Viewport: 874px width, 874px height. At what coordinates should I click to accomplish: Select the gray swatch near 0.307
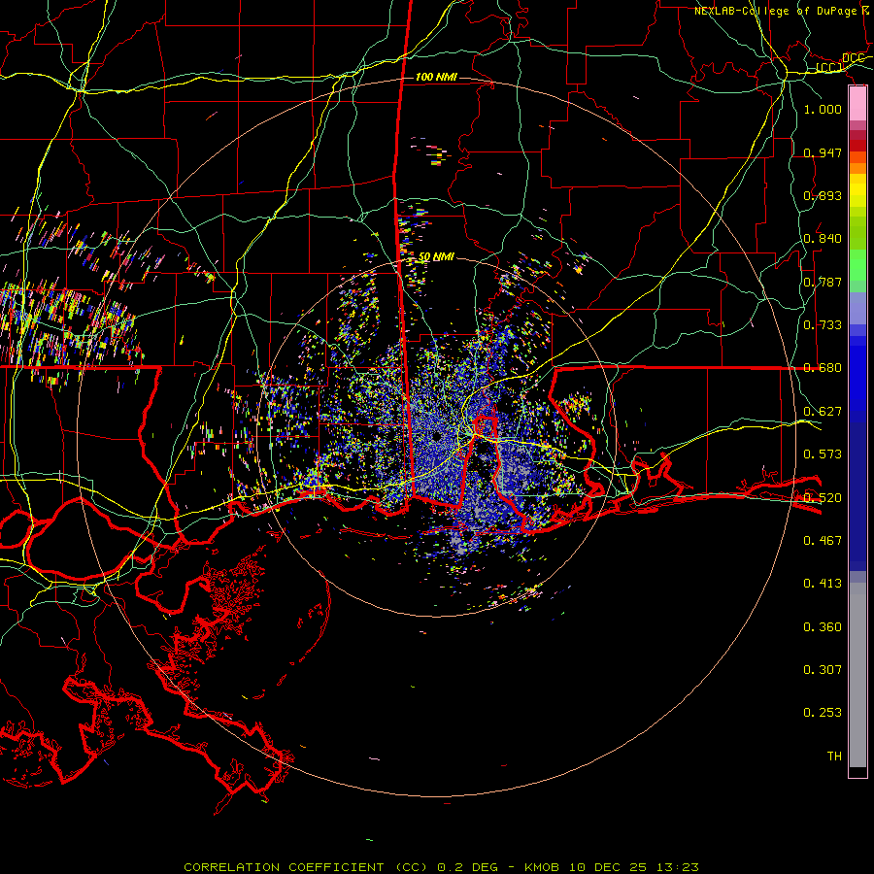(x=857, y=675)
